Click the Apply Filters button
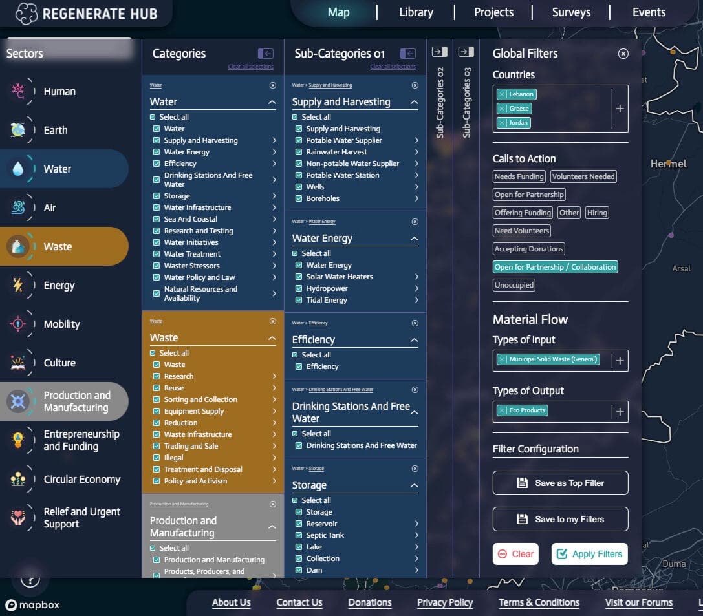Screen dimensions: 703x616 click(x=589, y=553)
